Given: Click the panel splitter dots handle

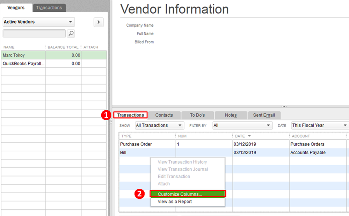Looking at the screenshot, I should click(285, 107).
